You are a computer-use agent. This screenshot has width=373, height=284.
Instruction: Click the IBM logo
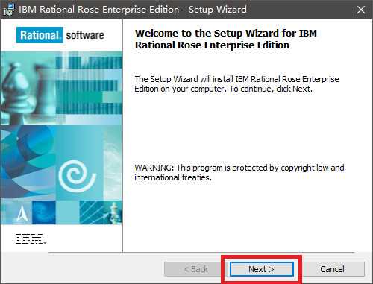(31, 239)
